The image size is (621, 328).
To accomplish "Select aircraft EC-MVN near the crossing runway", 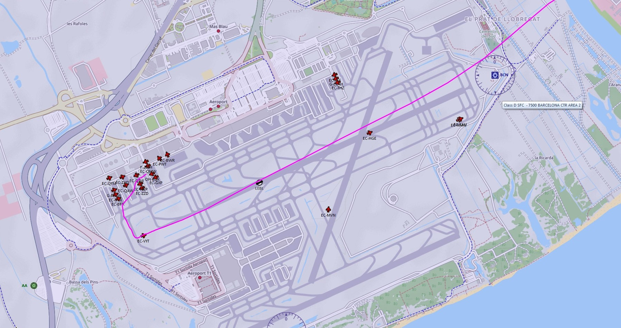I will [328, 209].
